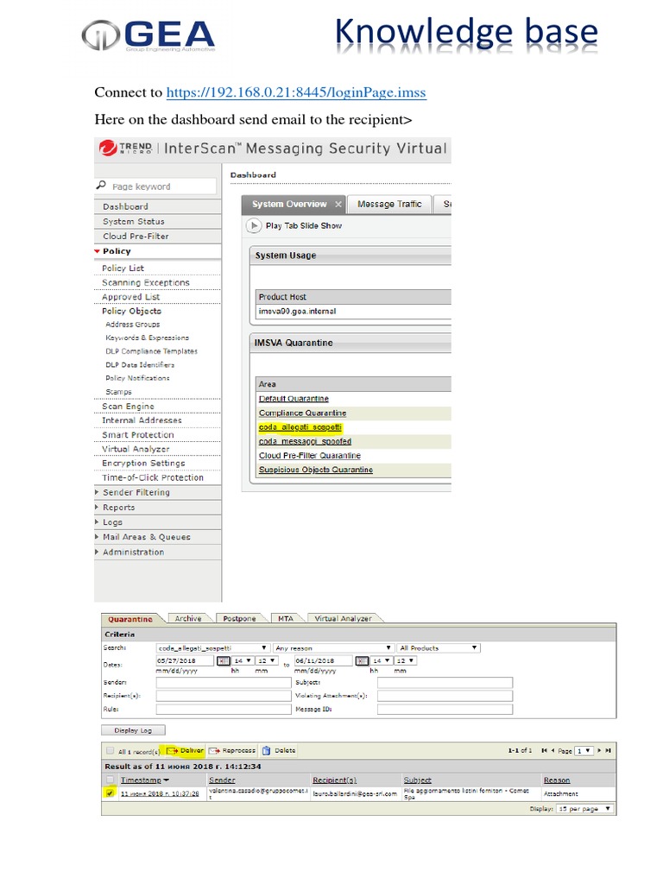663x884 pixels.
Task: Go to last results page icon
Action: (x=608, y=751)
